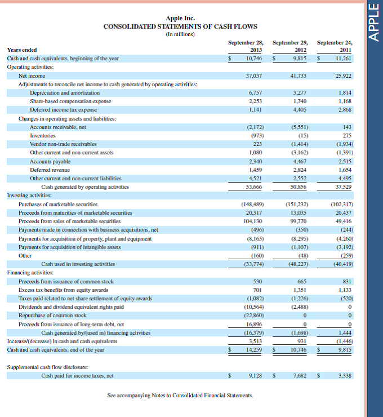This screenshot has width=383, height=417.
Task: Click the 'Inventories' row label
Action: (x=43, y=136)
